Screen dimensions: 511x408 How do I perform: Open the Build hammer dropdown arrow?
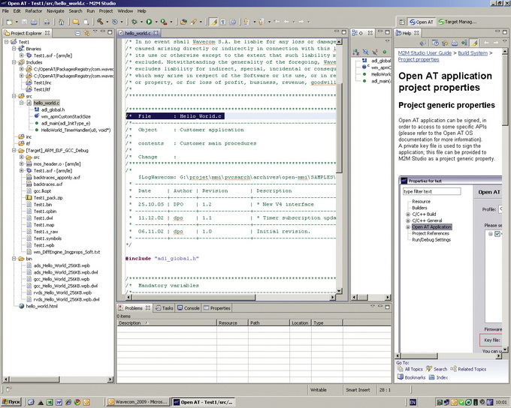(x=107, y=22)
